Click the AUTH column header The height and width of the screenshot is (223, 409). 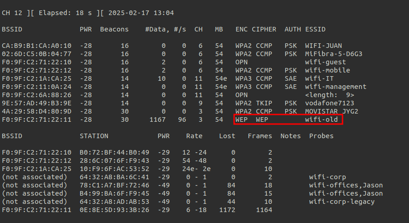(293, 29)
